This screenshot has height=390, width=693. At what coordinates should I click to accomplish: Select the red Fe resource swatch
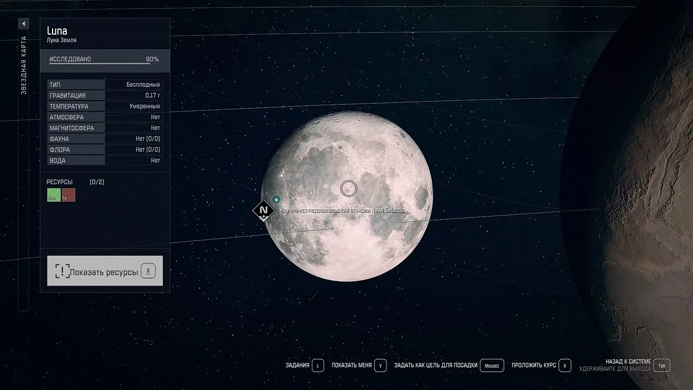[x=69, y=195]
